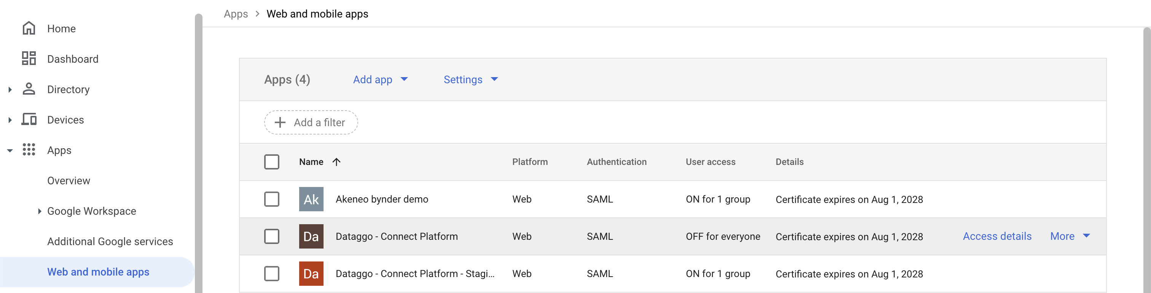Click the Devices icon in sidebar
This screenshot has height=293, width=1151.
(x=29, y=120)
